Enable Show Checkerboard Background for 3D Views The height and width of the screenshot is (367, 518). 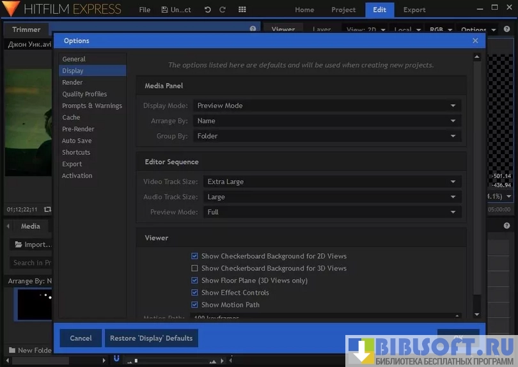click(x=194, y=269)
